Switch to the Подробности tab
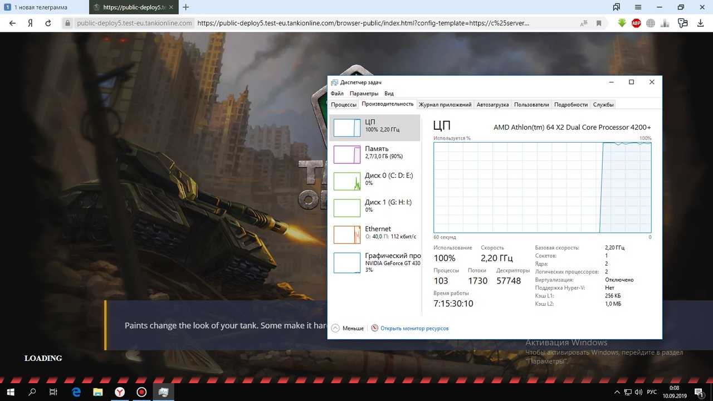Screen dimensions: 713x401 click(571, 105)
